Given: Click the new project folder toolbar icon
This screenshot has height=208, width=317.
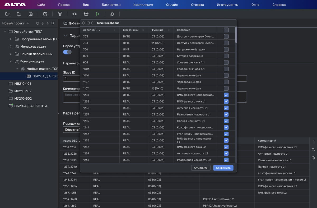Looking at the screenshot, I should [x=7, y=14].
